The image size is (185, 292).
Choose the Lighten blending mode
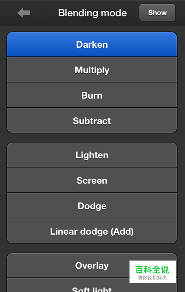(92, 155)
